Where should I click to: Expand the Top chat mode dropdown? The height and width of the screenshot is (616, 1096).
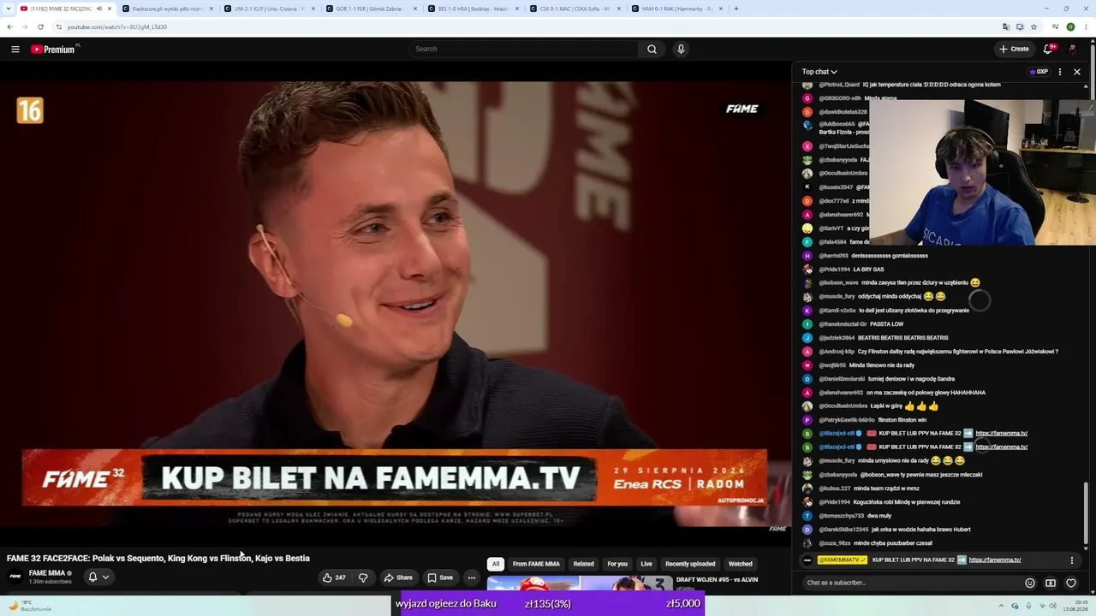819,72
